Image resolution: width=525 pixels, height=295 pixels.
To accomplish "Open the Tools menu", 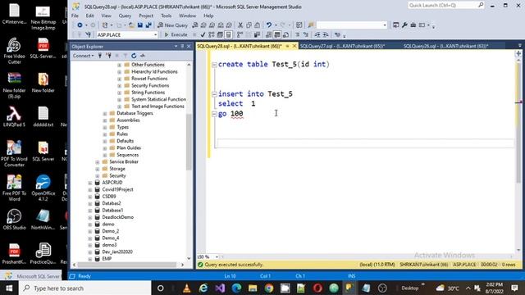I will 166,16.
